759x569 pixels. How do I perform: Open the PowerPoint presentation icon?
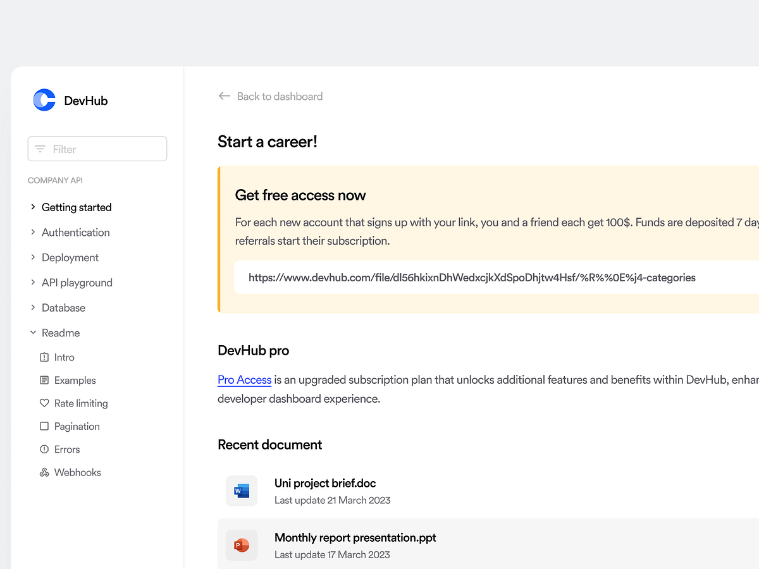pyautogui.click(x=242, y=545)
